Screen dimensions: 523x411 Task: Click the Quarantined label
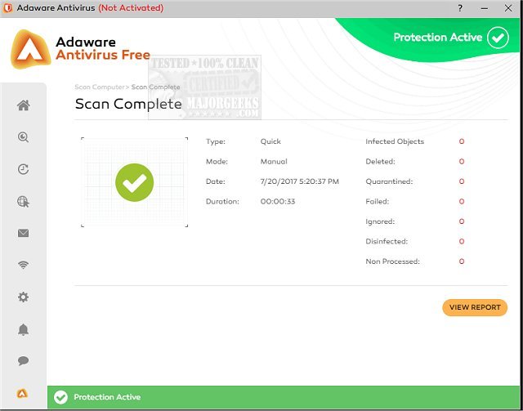pos(389,181)
